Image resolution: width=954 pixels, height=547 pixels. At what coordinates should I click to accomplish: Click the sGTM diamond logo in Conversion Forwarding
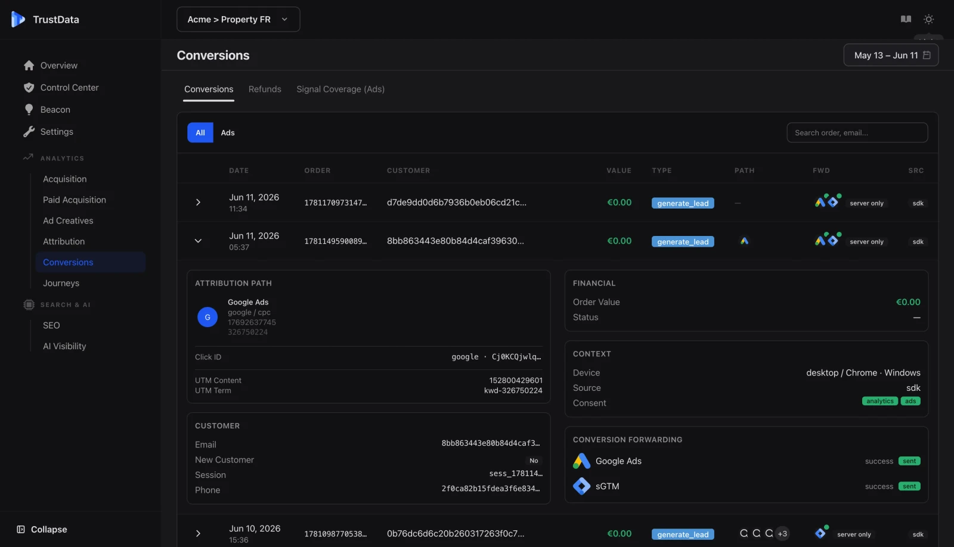(581, 486)
